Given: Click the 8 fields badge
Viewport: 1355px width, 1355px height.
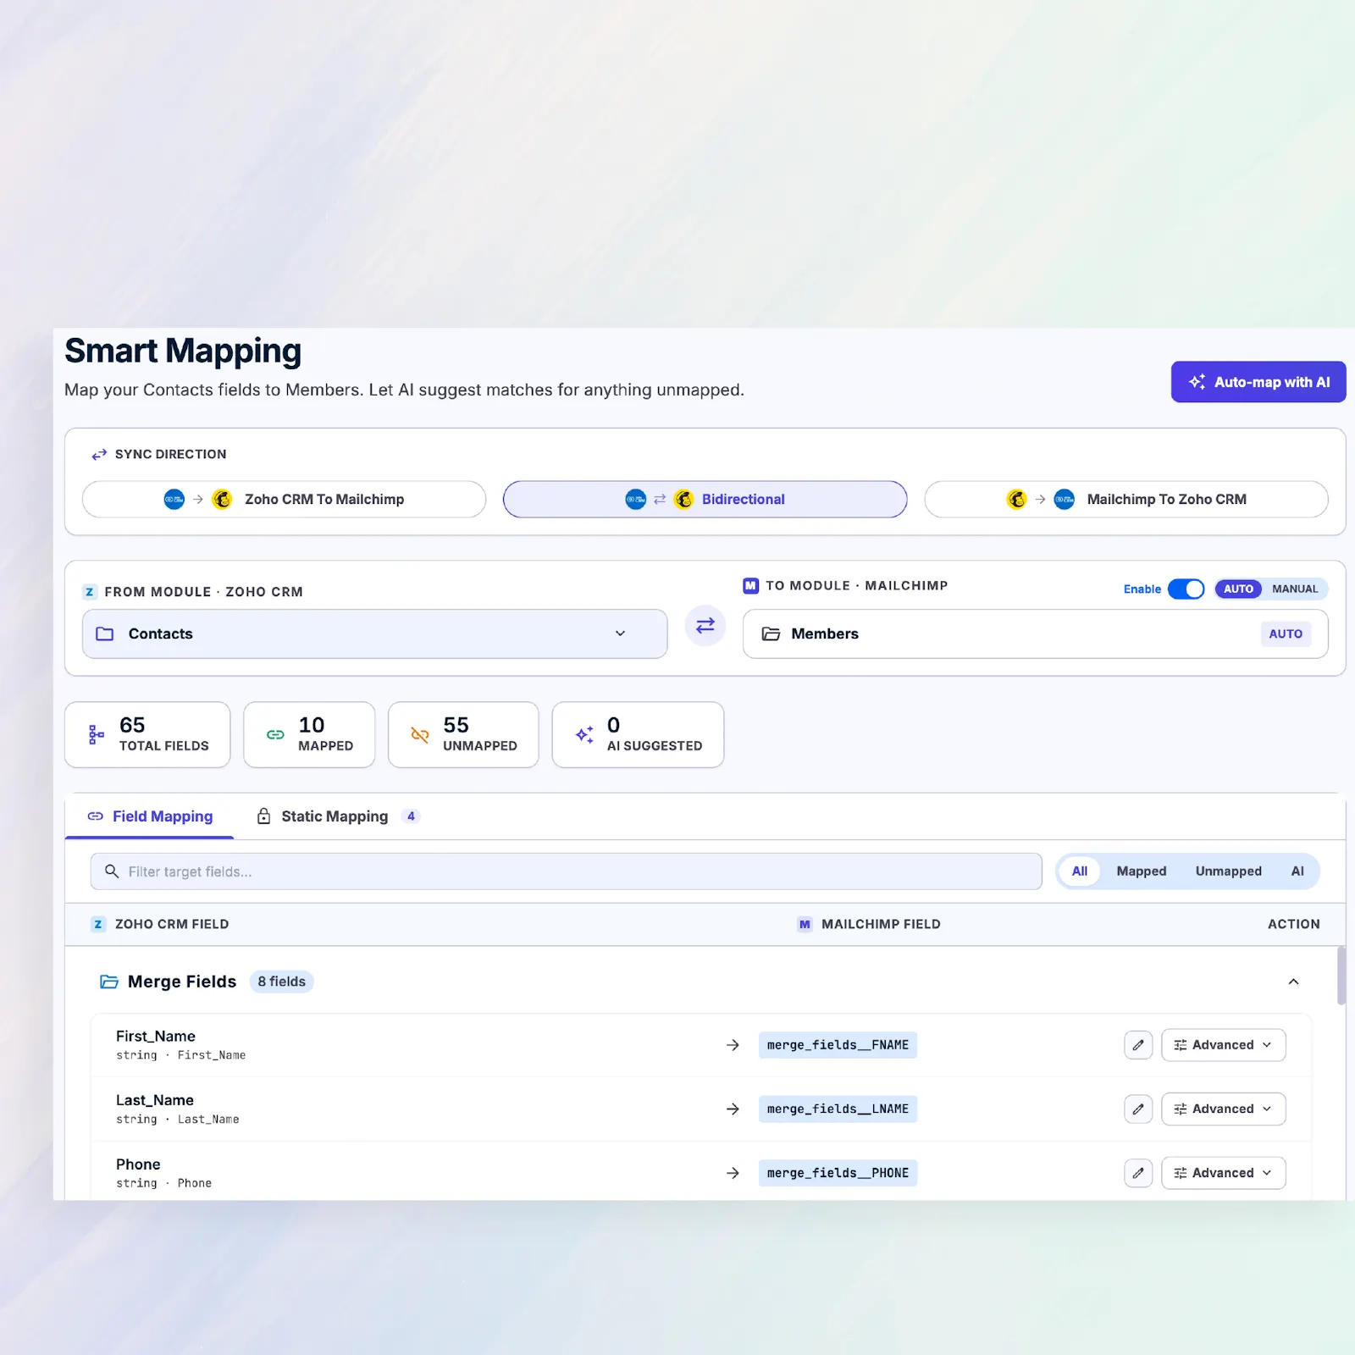Looking at the screenshot, I should [281, 982].
